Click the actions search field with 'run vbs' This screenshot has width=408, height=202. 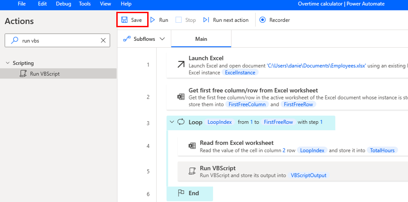tap(57, 40)
